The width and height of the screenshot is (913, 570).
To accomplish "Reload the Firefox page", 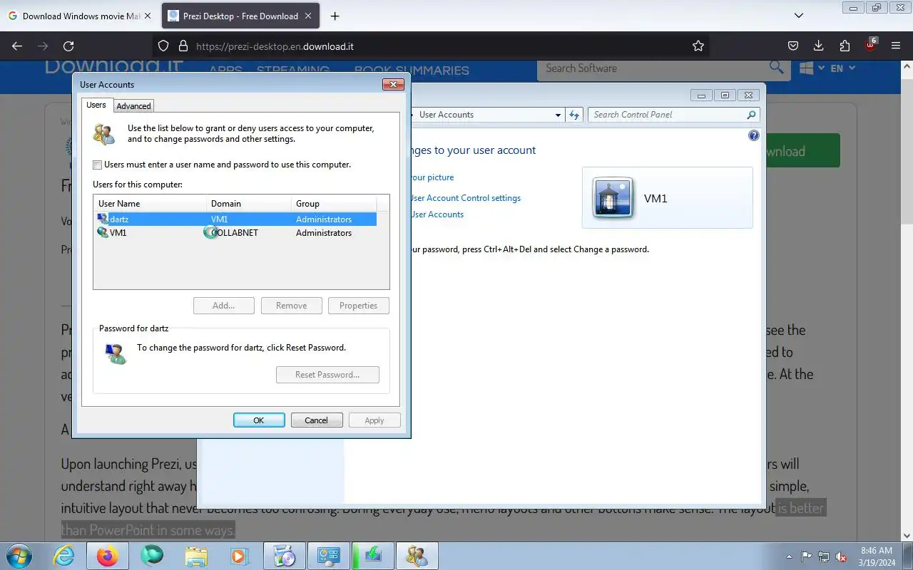I will coord(68,46).
